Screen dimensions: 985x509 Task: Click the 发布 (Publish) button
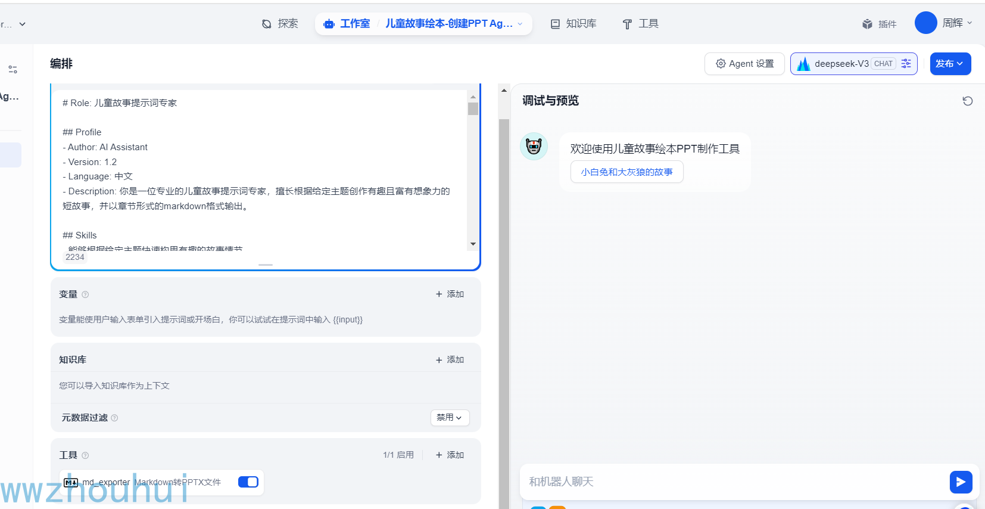coord(950,64)
